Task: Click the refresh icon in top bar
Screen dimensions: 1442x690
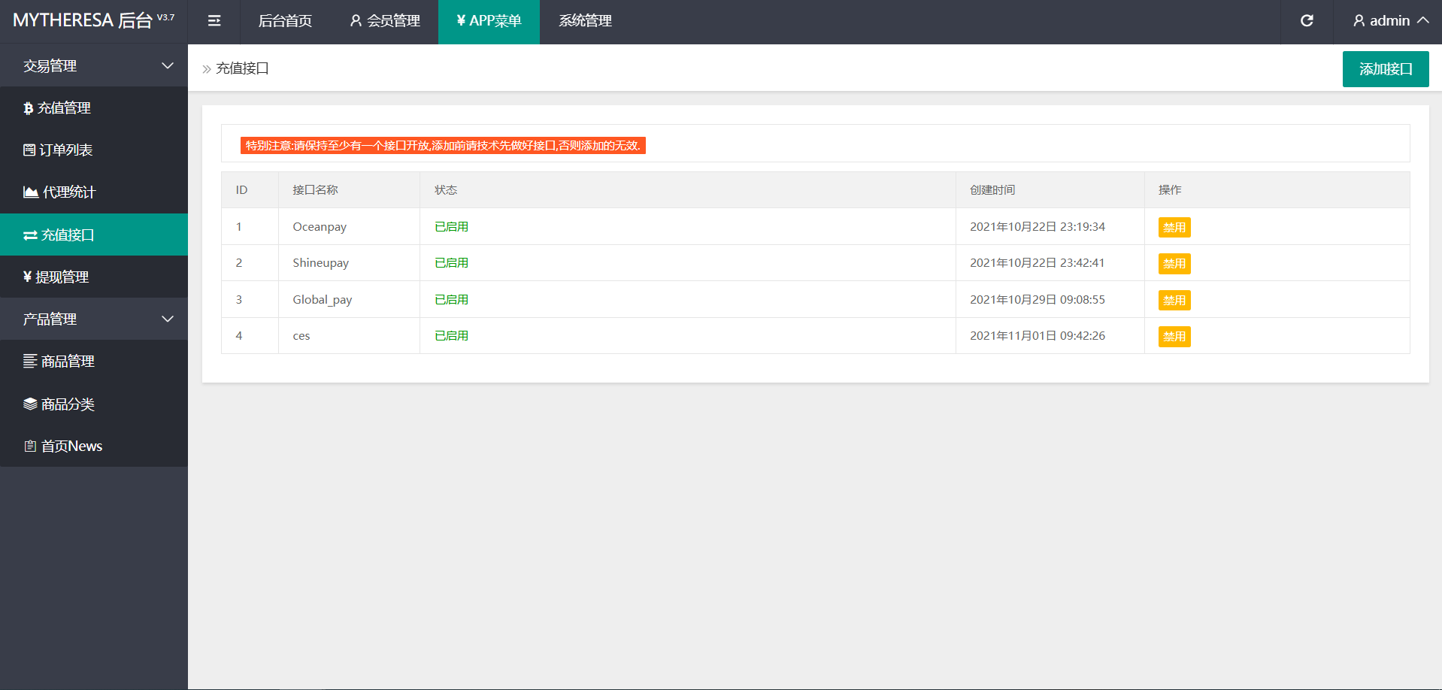Action: pyautogui.click(x=1307, y=21)
